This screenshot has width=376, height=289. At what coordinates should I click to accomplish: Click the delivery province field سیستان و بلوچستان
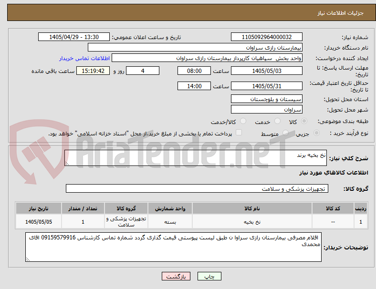266,99
